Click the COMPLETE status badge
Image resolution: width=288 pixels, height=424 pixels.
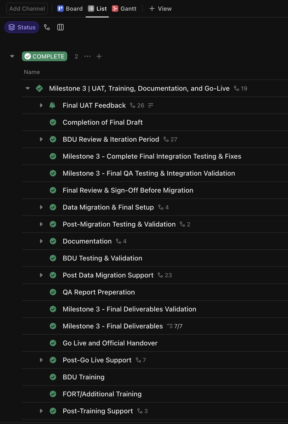tap(45, 56)
